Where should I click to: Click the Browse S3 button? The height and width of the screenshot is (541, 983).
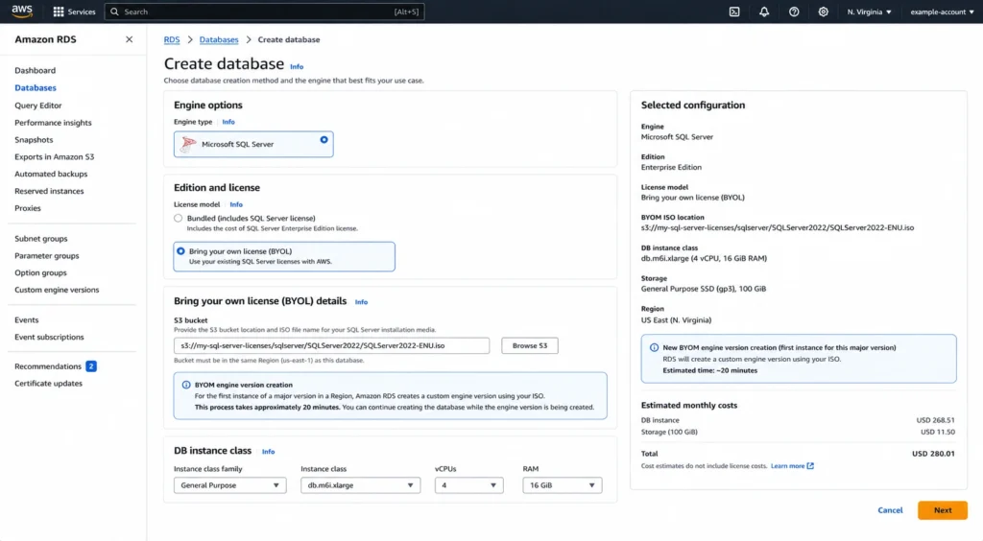[530, 345]
